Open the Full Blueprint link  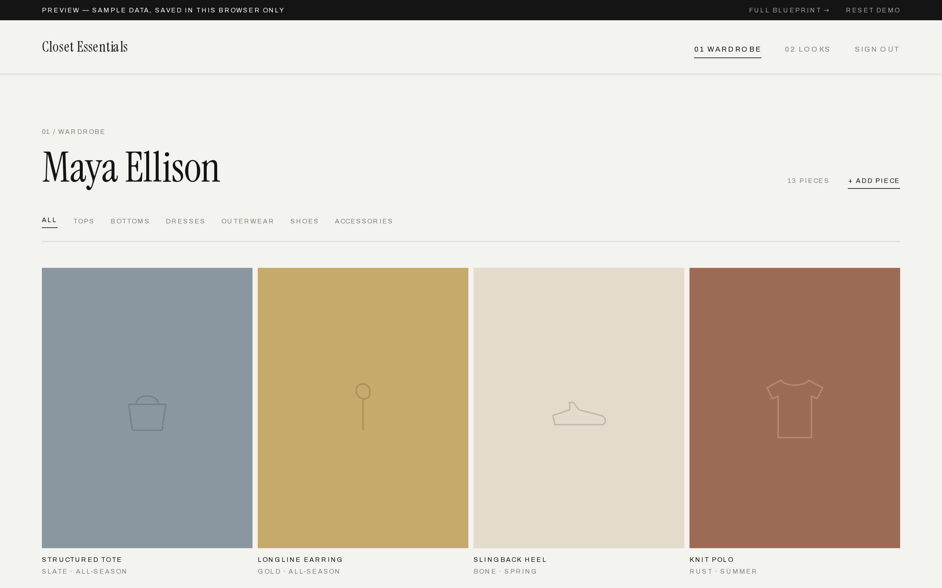pos(789,10)
